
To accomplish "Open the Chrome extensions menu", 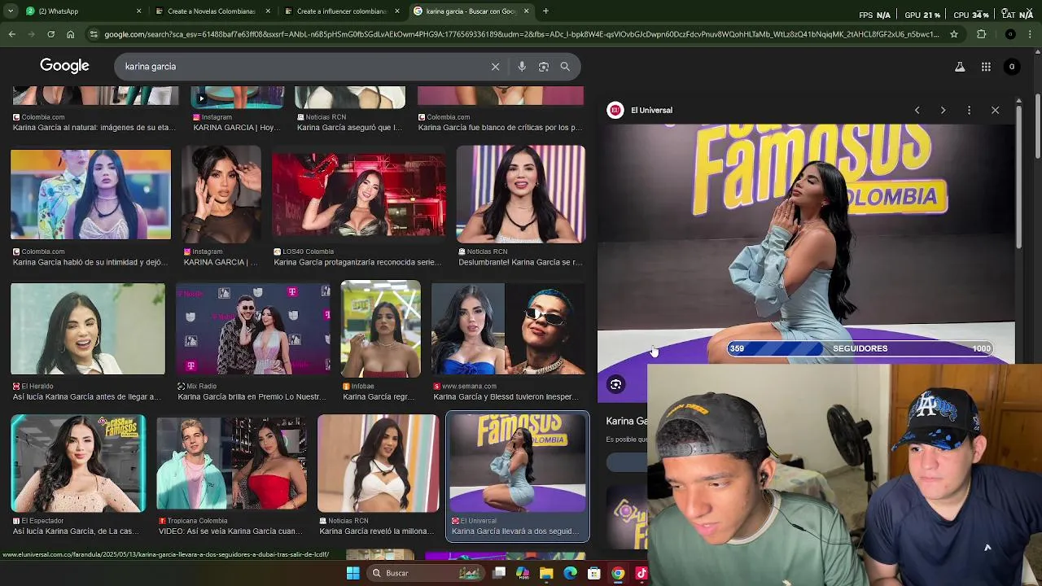I will [981, 34].
